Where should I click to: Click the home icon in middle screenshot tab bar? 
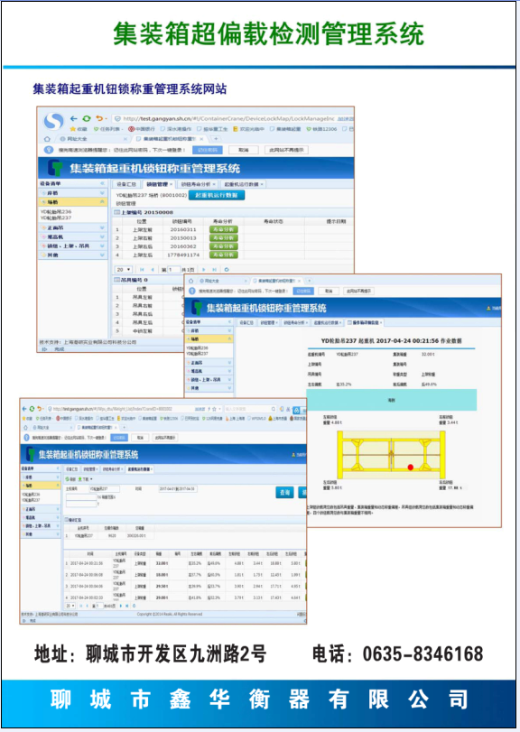[x=190, y=281]
